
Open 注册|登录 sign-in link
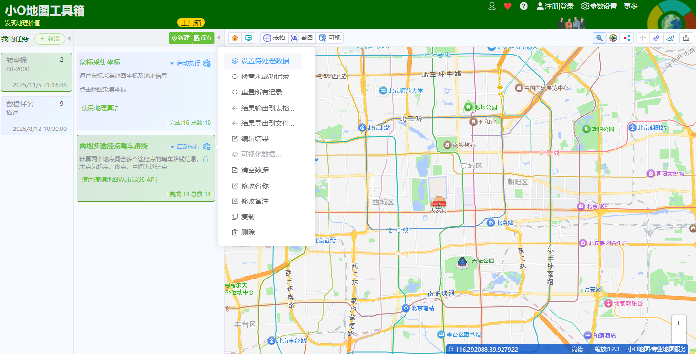coord(555,6)
